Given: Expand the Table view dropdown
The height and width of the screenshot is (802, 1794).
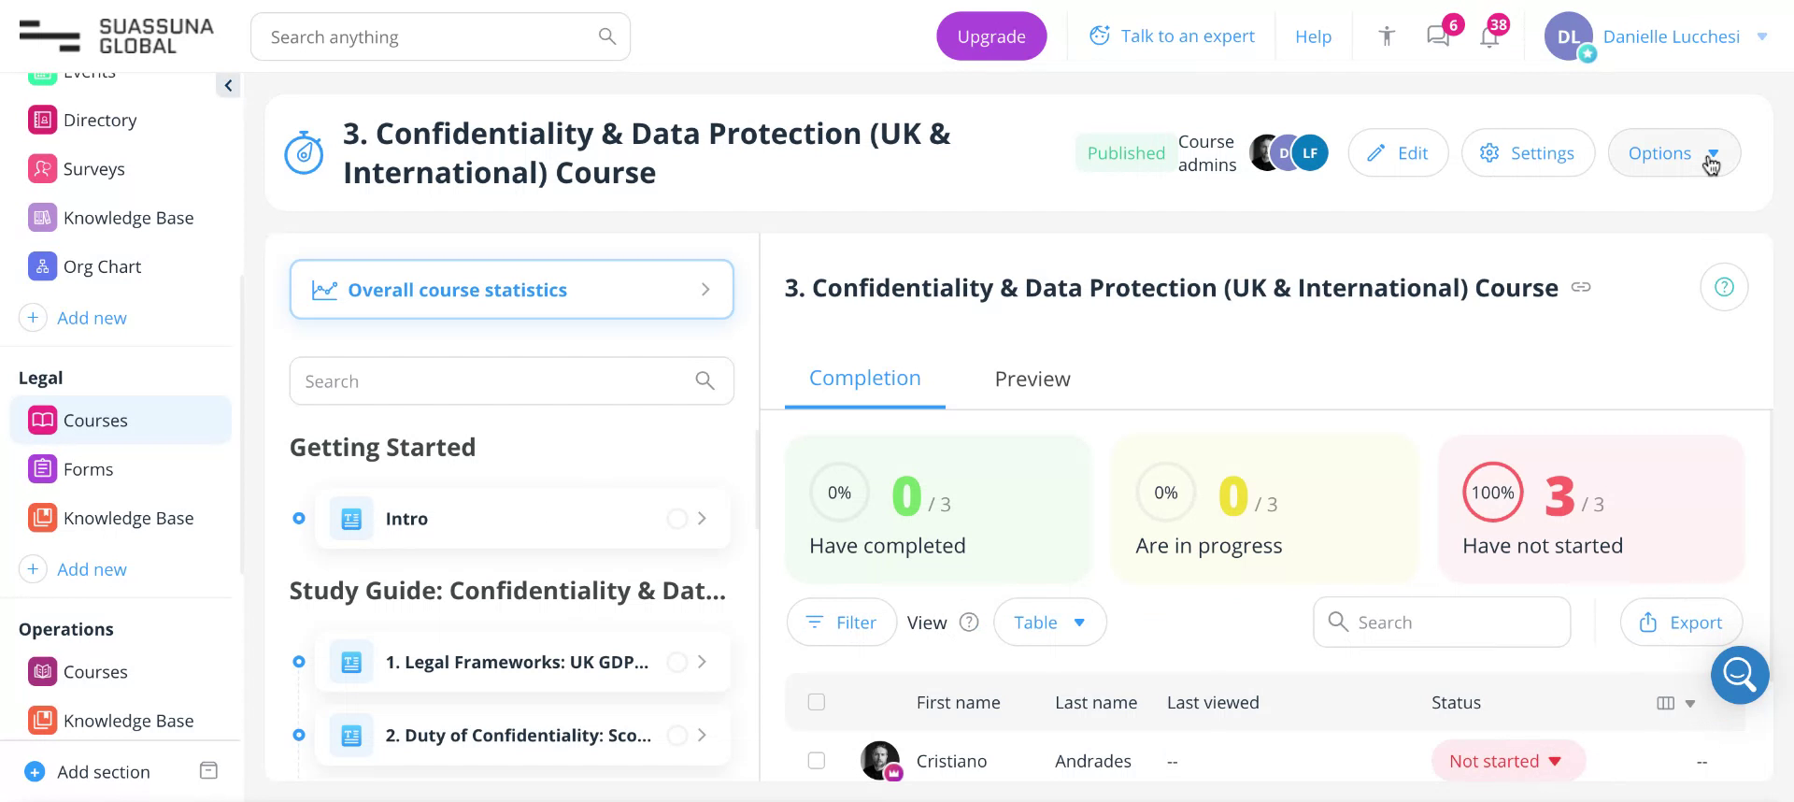Looking at the screenshot, I should click(x=1049, y=623).
